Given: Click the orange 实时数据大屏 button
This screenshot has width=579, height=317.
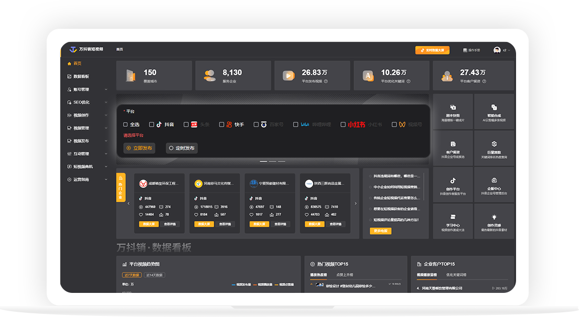Looking at the screenshot, I should tap(432, 50).
